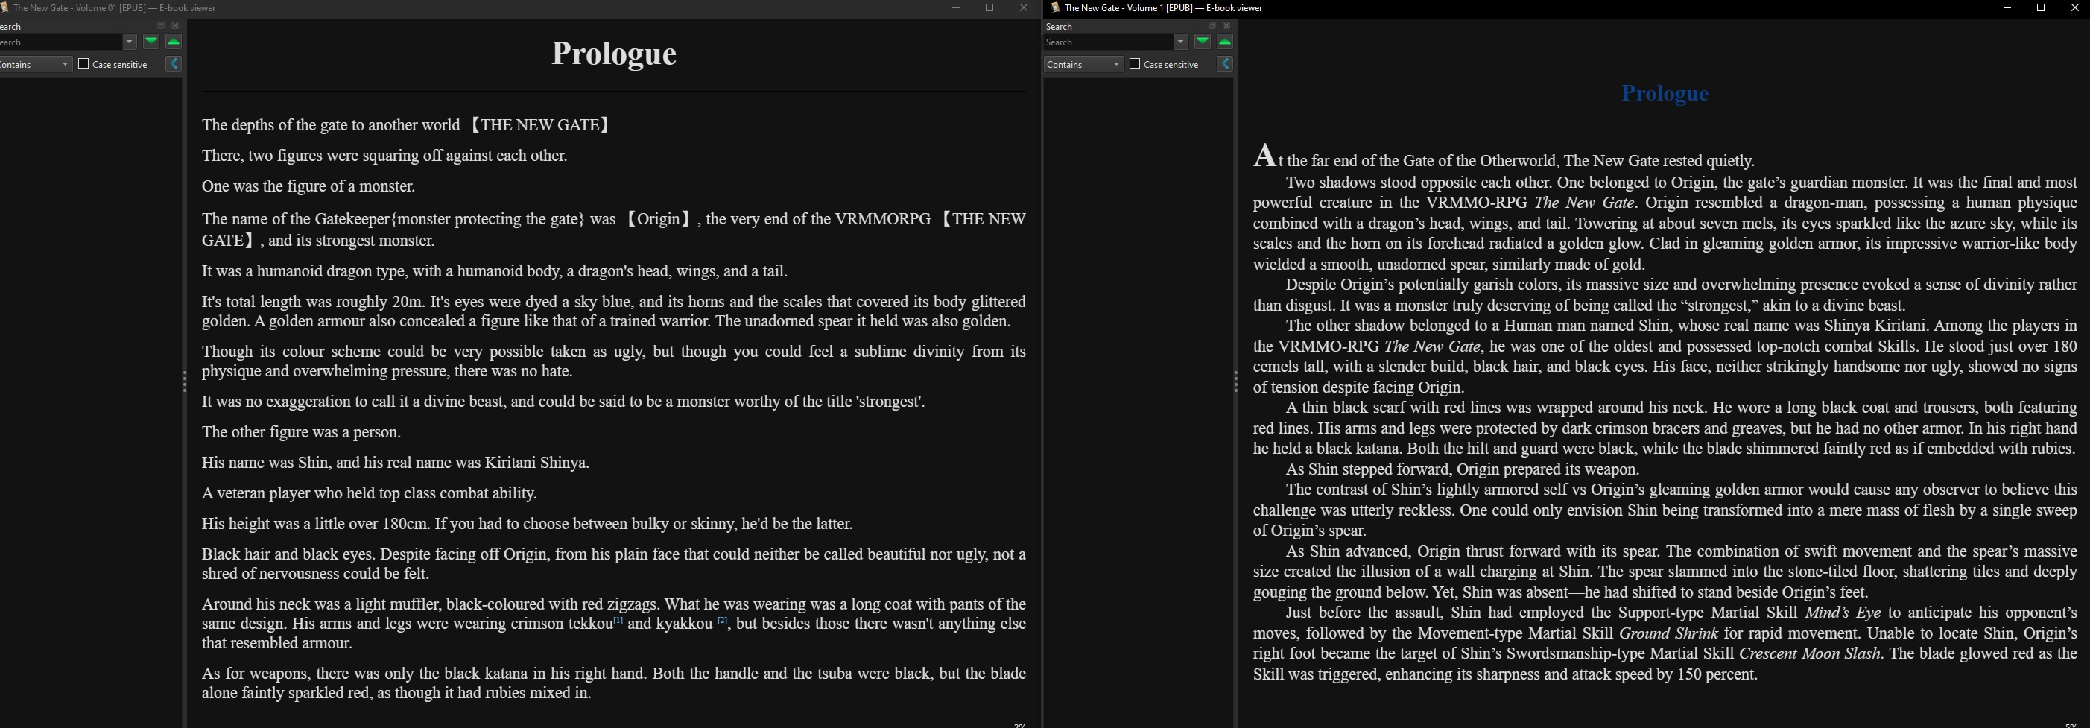Close the Volume 01 e-book viewer window
This screenshot has height=728, width=2090.
click(1023, 8)
